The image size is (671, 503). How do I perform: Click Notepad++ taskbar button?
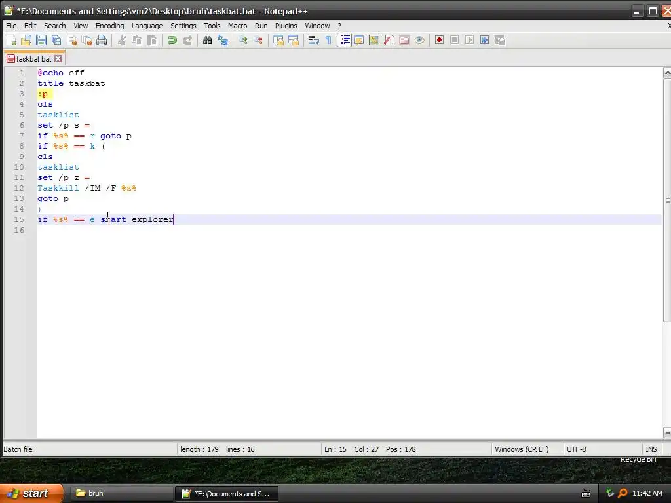227,494
